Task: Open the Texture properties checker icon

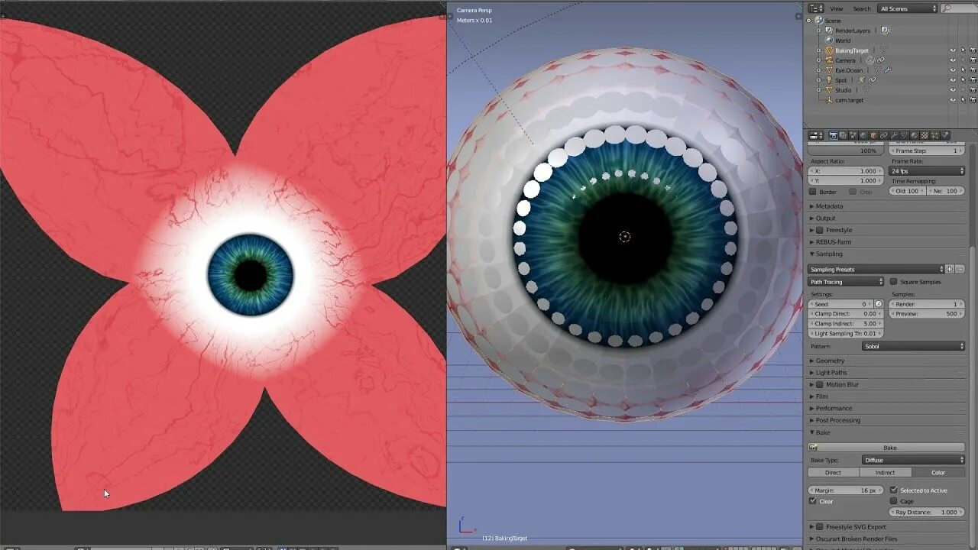Action: [925, 135]
